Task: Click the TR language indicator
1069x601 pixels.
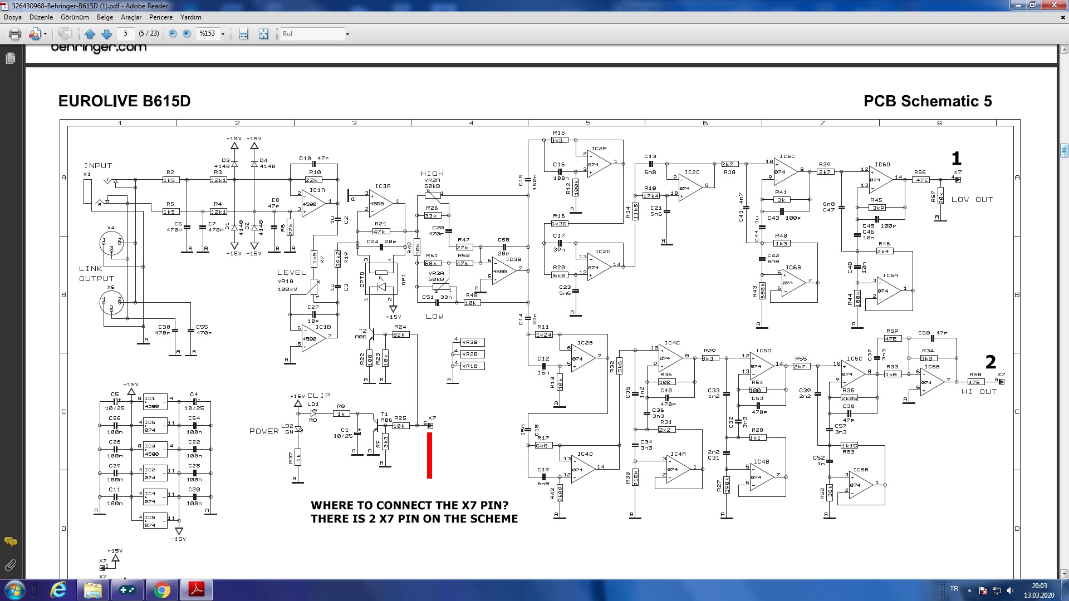Action: [x=954, y=589]
